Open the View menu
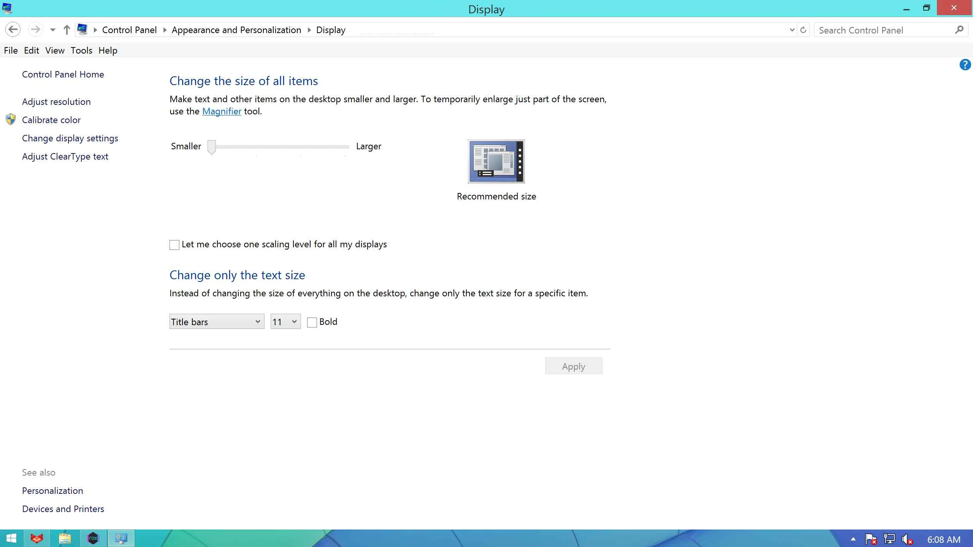 (x=55, y=51)
